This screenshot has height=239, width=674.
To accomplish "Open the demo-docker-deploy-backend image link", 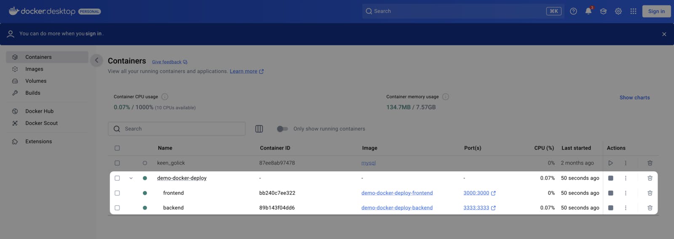I will point(397,208).
